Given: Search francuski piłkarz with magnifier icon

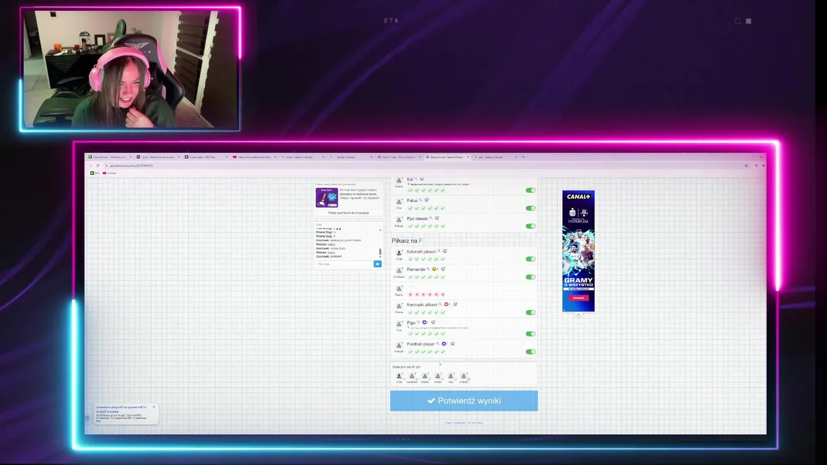Looking at the screenshot, I should pos(440,304).
